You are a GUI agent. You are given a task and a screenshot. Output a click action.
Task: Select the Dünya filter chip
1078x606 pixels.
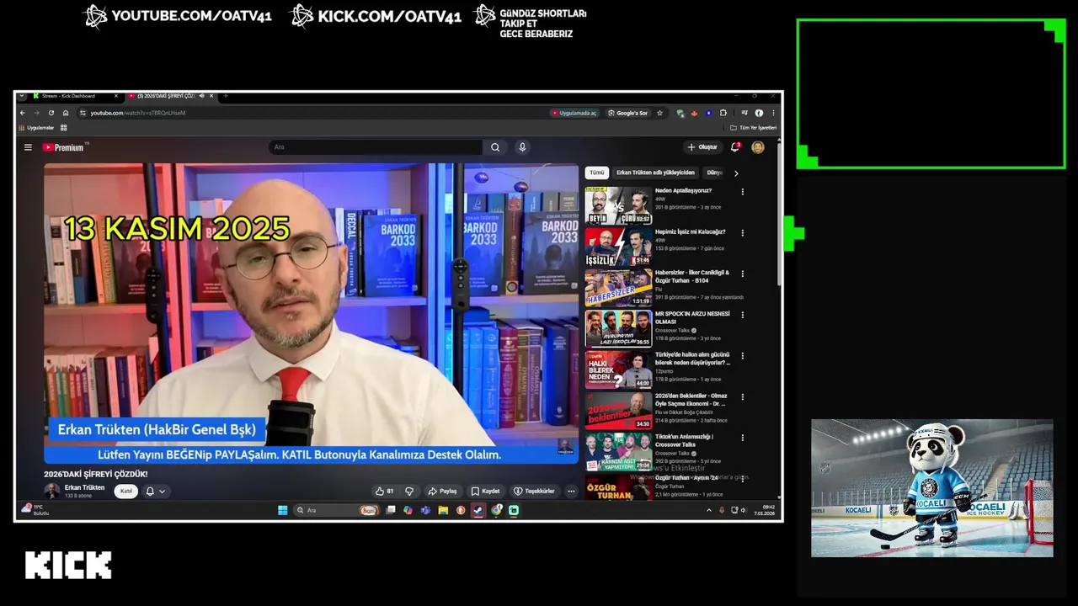click(714, 173)
